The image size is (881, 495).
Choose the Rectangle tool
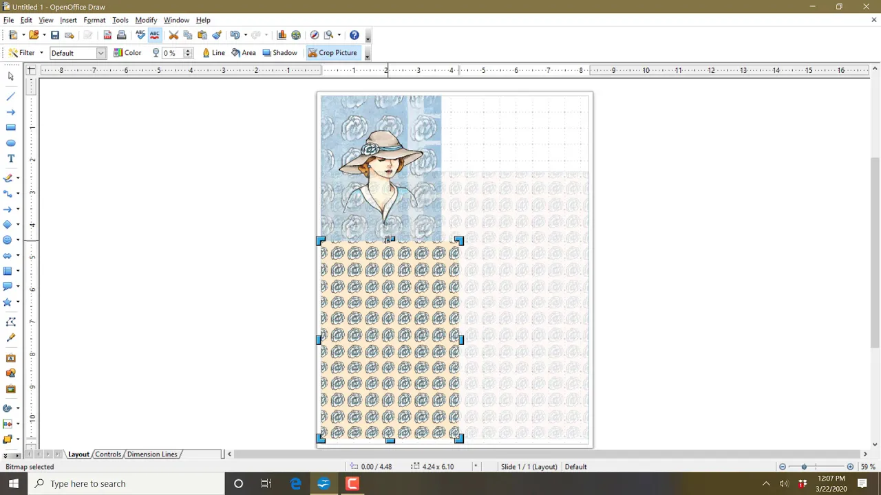[x=10, y=127]
